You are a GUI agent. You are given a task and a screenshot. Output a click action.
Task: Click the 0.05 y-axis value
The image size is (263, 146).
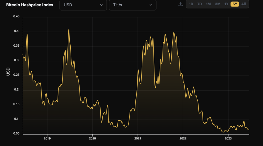click(x=16, y=134)
